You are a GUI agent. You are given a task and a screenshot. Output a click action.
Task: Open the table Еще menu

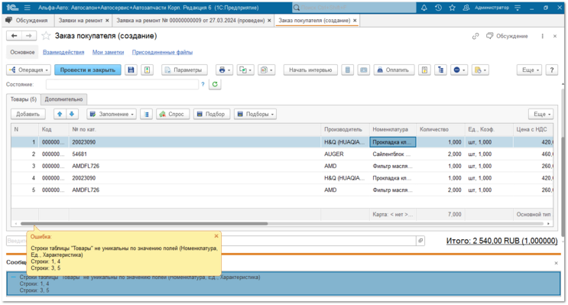coord(540,114)
